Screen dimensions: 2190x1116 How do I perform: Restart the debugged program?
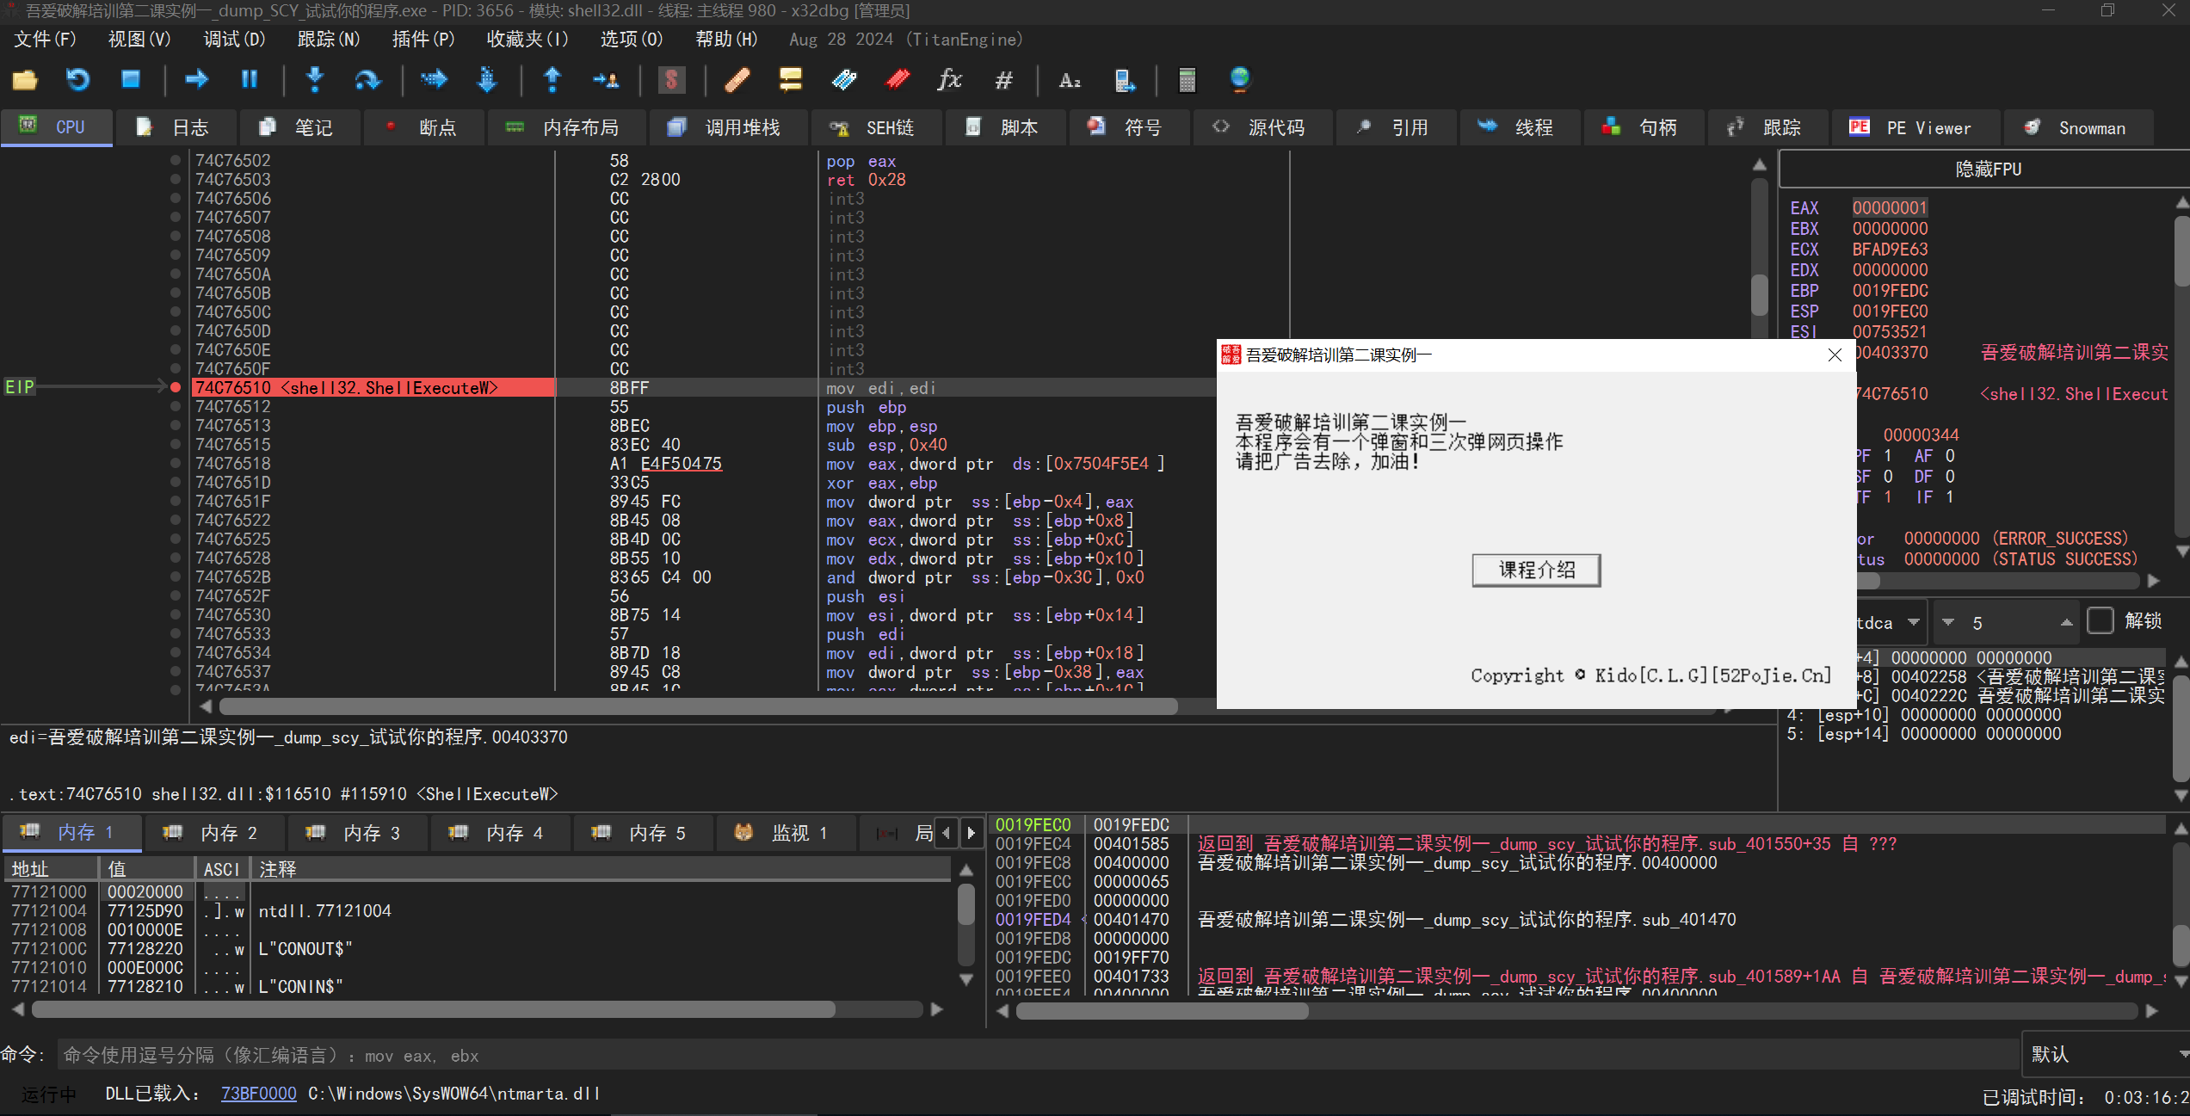(x=77, y=80)
